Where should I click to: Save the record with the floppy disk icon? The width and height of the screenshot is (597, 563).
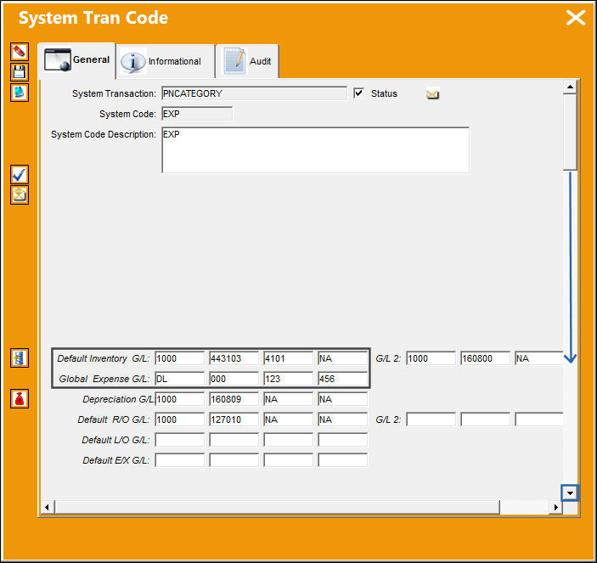pos(20,72)
